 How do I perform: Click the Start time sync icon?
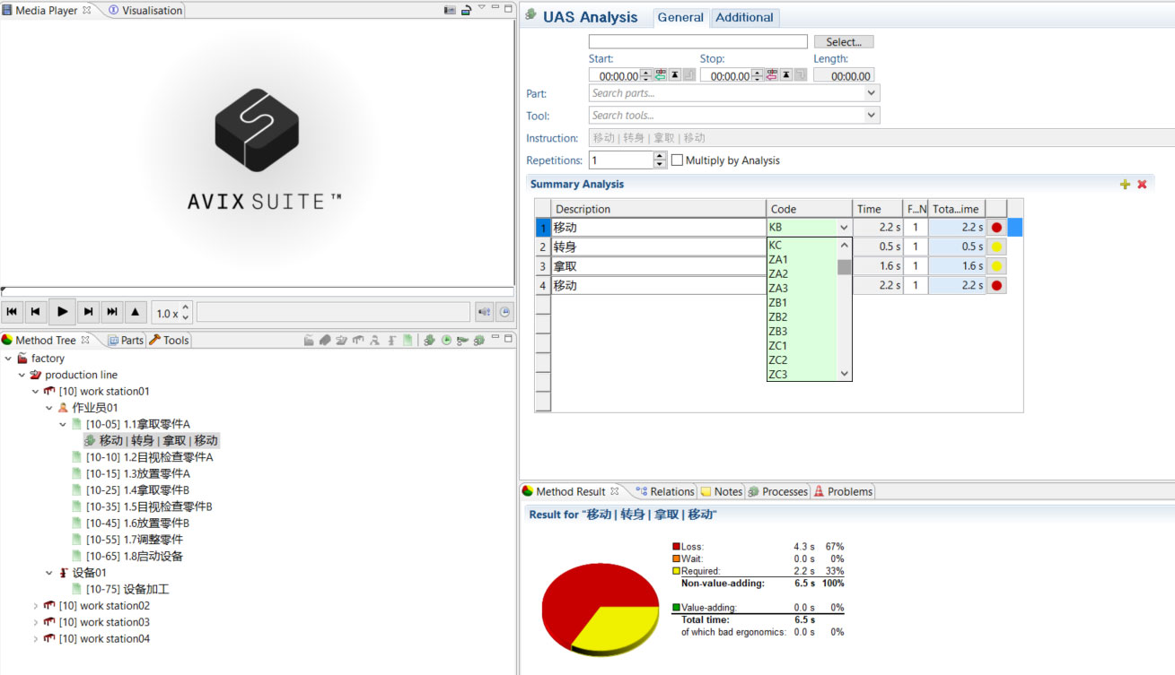pyautogui.click(x=661, y=76)
